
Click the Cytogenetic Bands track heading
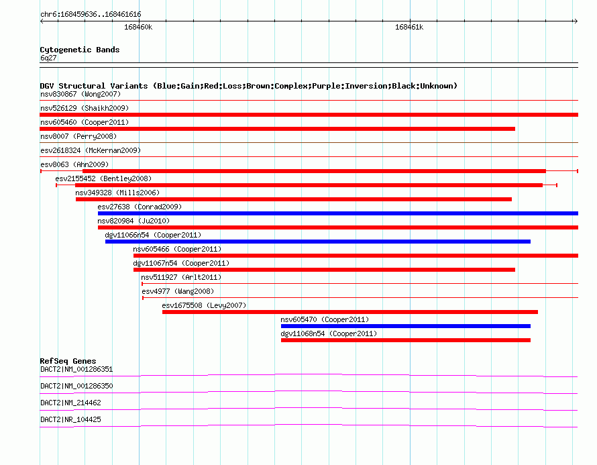(x=80, y=50)
